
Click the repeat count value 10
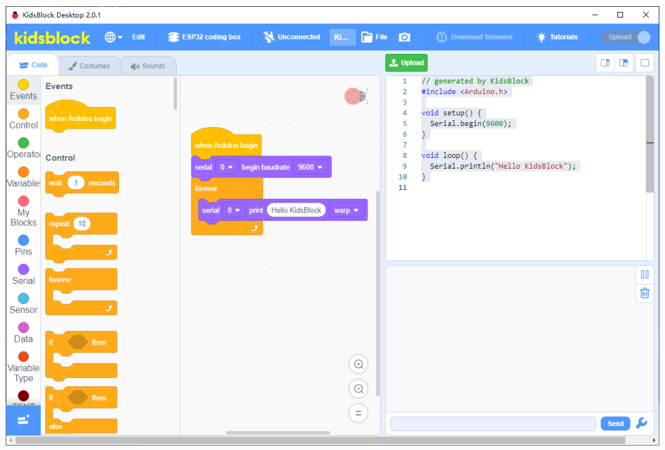pos(82,224)
